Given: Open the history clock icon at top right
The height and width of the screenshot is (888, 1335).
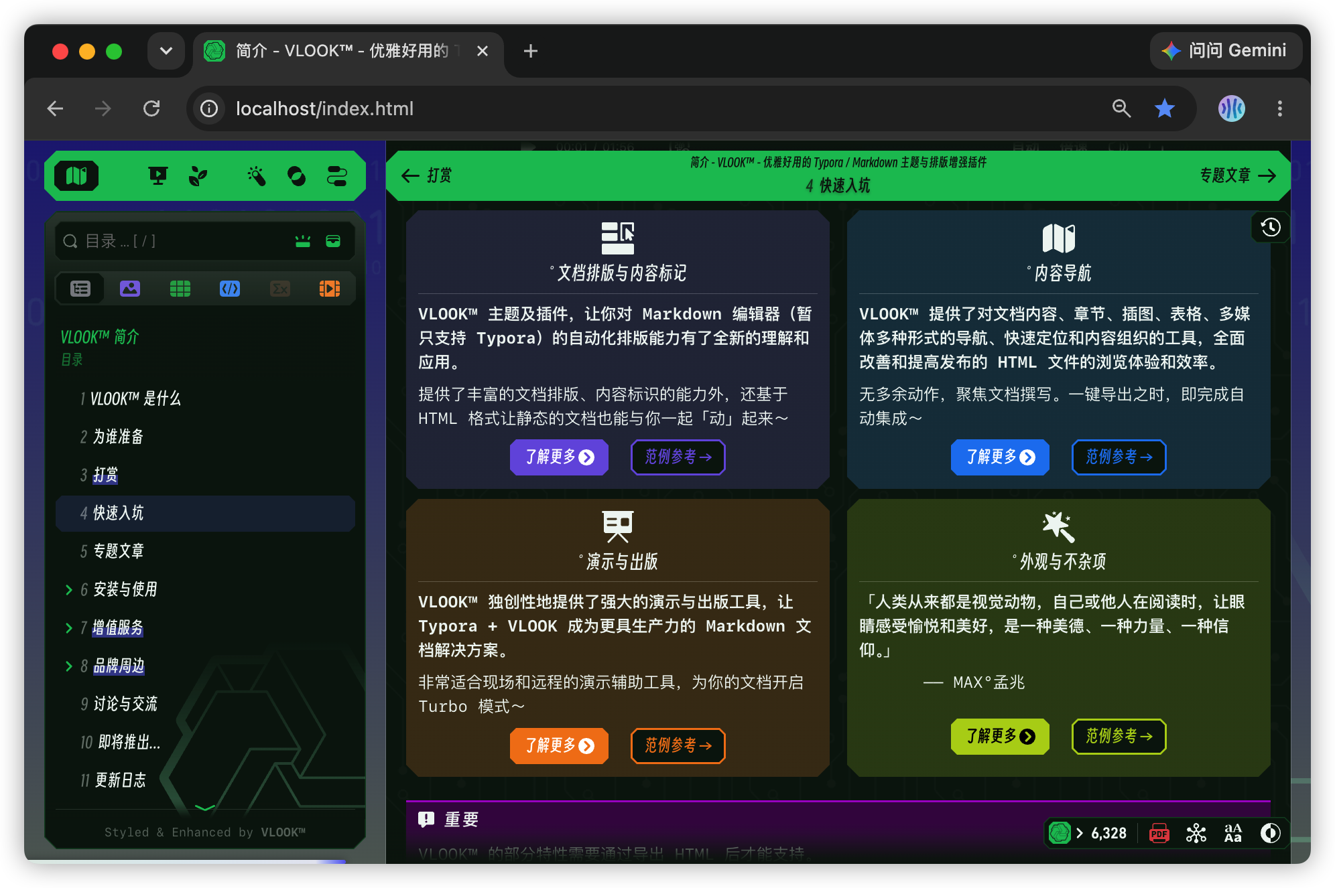Looking at the screenshot, I should [1270, 228].
